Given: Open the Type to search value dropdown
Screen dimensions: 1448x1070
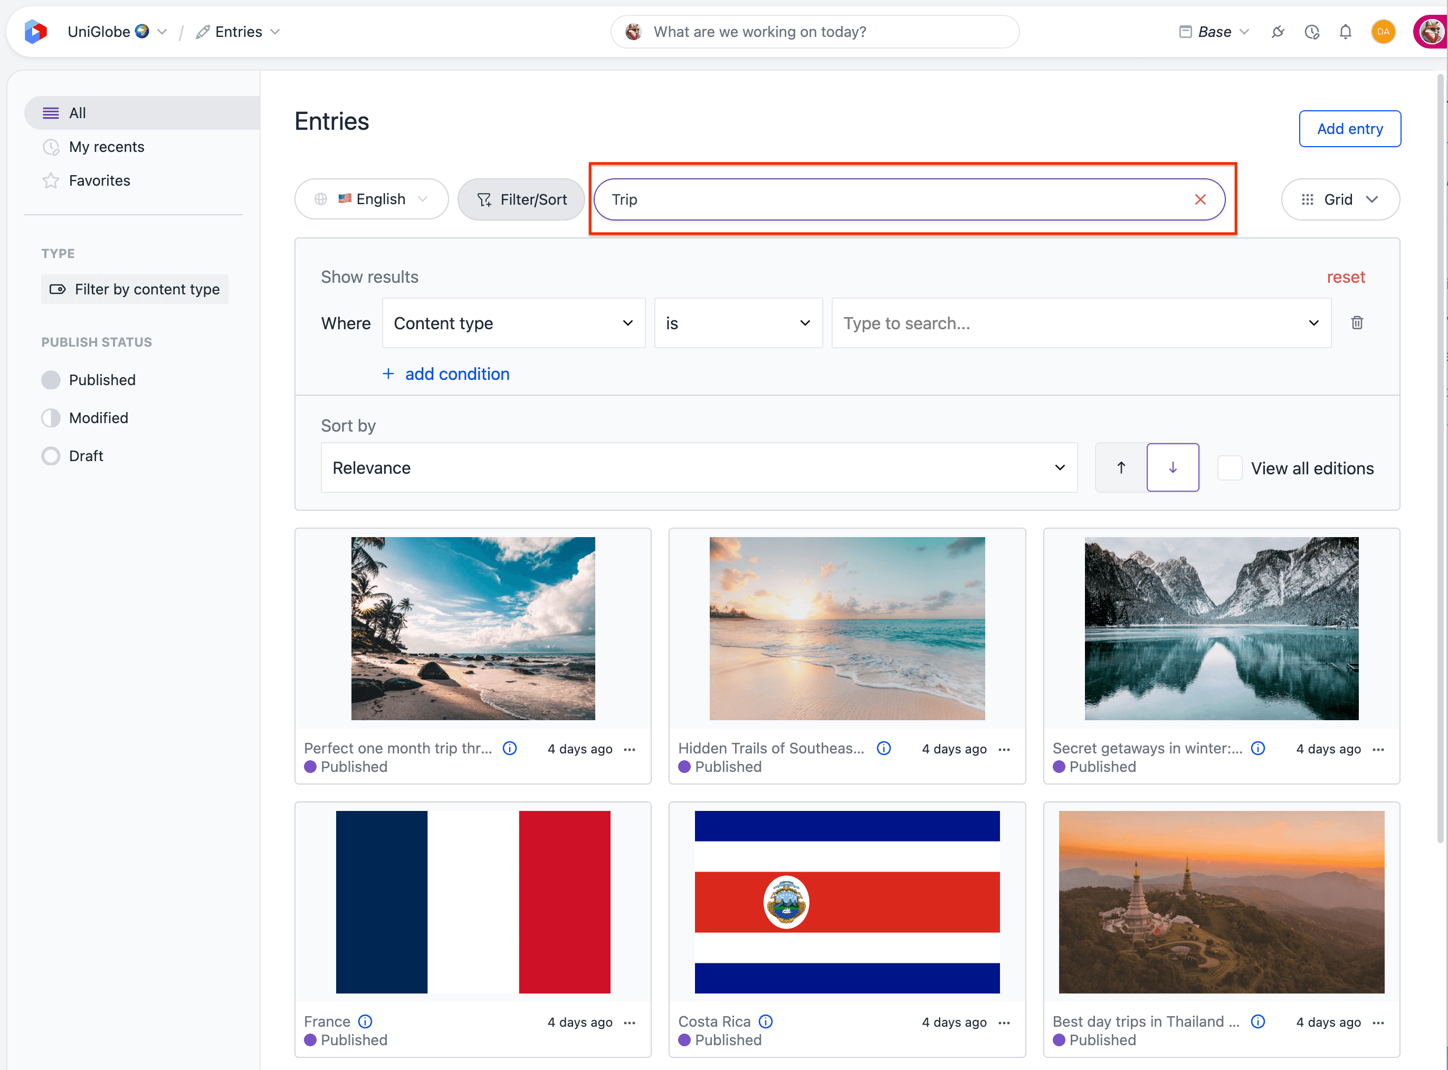Looking at the screenshot, I should point(1081,323).
